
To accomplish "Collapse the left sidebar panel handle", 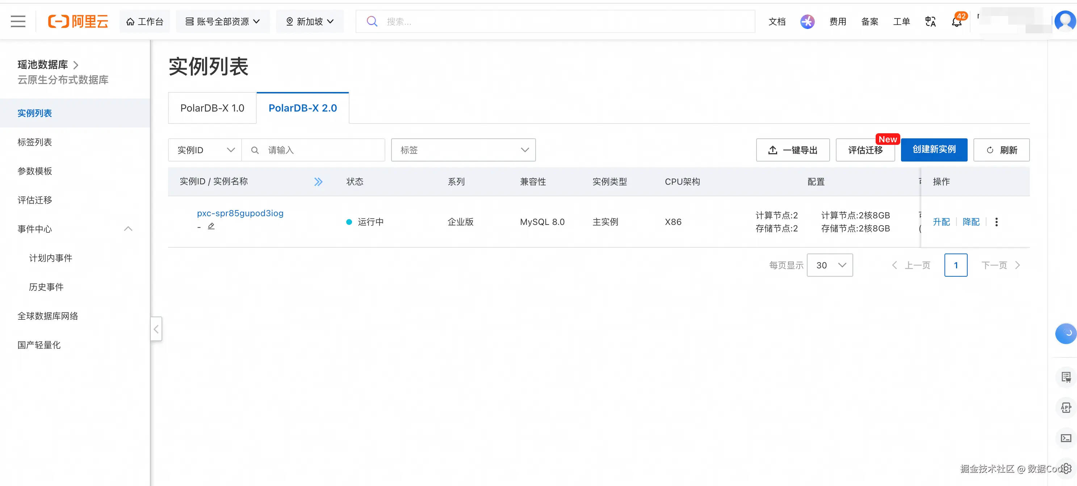I will coord(156,329).
